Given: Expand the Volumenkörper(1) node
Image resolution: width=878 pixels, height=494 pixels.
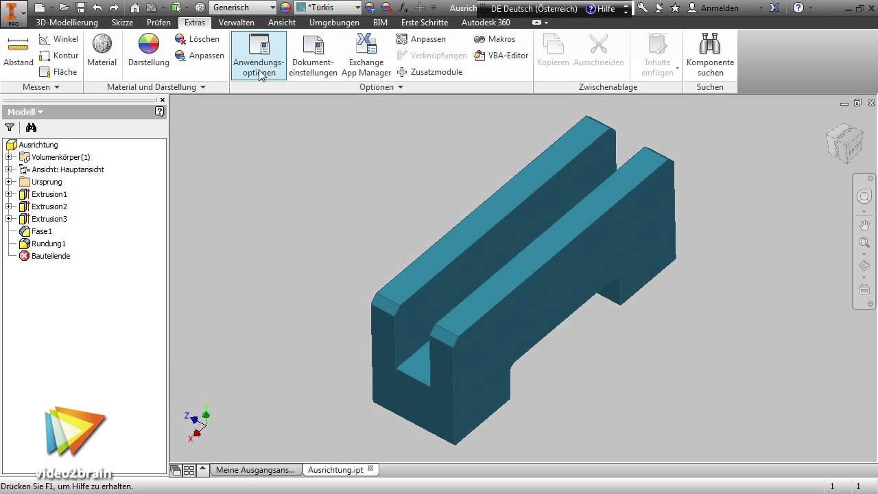Looking at the screenshot, I should [x=9, y=157].
